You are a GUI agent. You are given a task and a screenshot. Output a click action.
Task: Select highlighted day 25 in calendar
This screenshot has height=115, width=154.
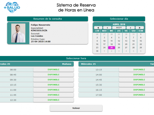(x=111, y=48)
